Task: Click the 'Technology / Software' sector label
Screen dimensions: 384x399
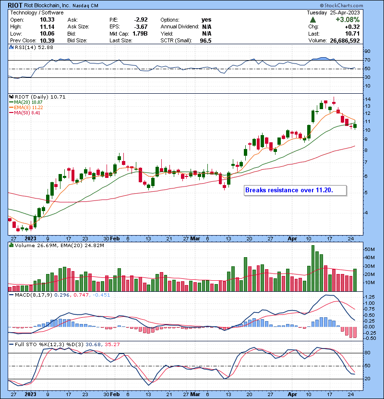Action: click(x=37, y=12)
